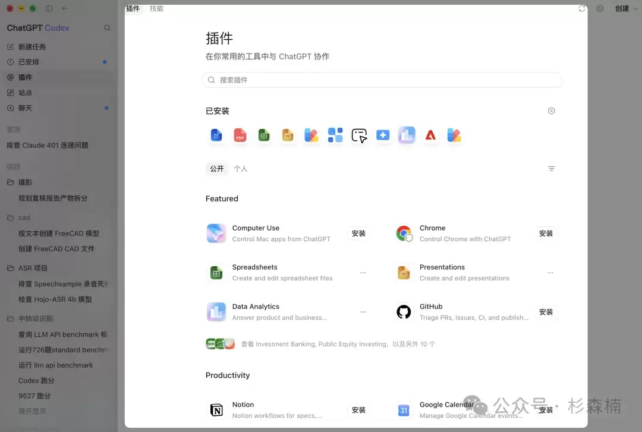Screen dimensions: 642x432
Task: Open the installed green spreadsheet icon in 已安装 row
Action: [x=264, y=135]
